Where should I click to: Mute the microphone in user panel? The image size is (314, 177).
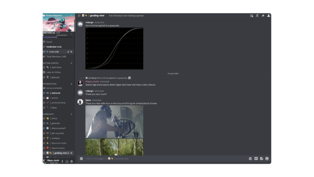tap(62, 161)
